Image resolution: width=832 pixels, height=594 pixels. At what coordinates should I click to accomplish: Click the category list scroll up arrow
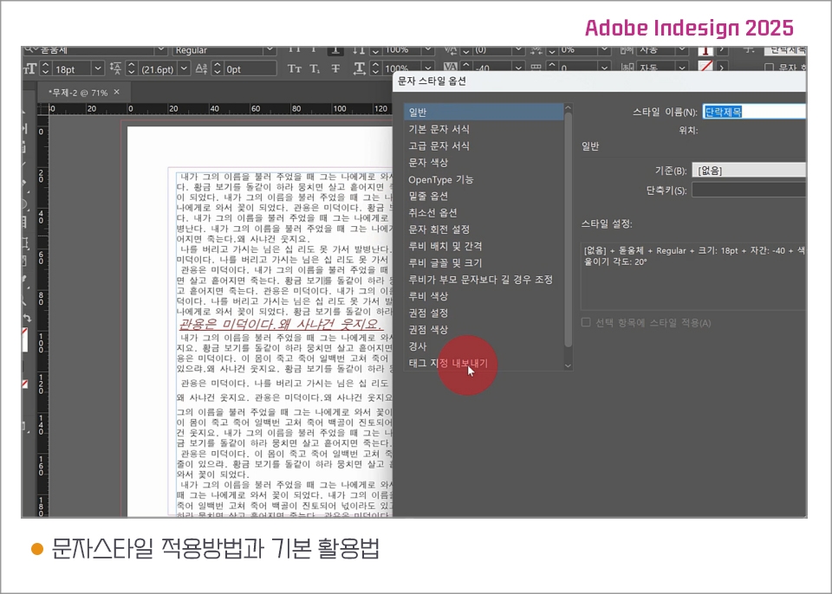pos(569,107)
